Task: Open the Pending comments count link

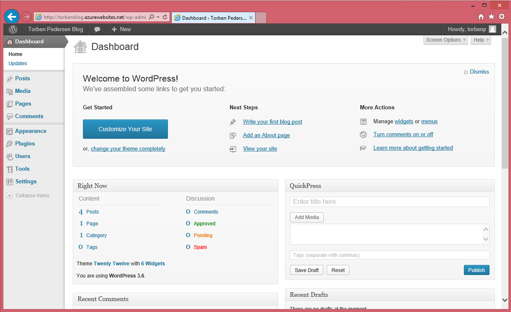Action: pos(203,235)
